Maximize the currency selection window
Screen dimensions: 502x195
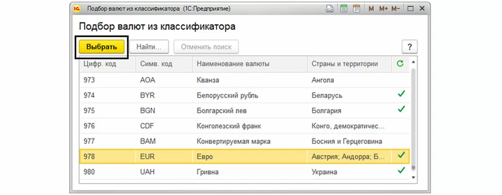pyautogui.click(x=410, y=8)
